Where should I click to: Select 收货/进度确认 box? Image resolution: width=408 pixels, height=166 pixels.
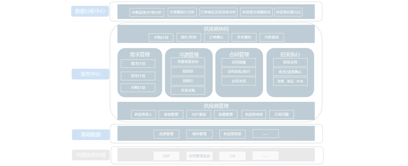[290, 72]
